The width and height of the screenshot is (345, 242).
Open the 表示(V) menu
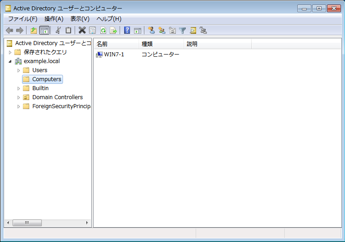pos(80,19)
